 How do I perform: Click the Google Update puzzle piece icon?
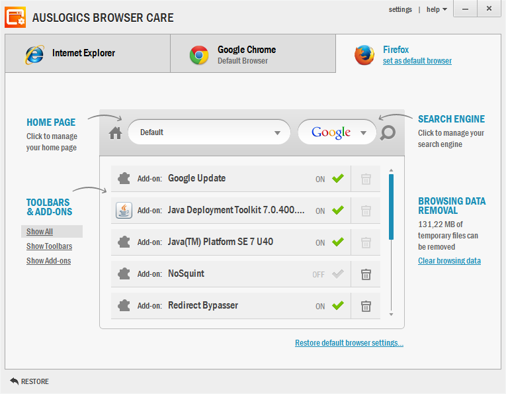click(124, 178)
